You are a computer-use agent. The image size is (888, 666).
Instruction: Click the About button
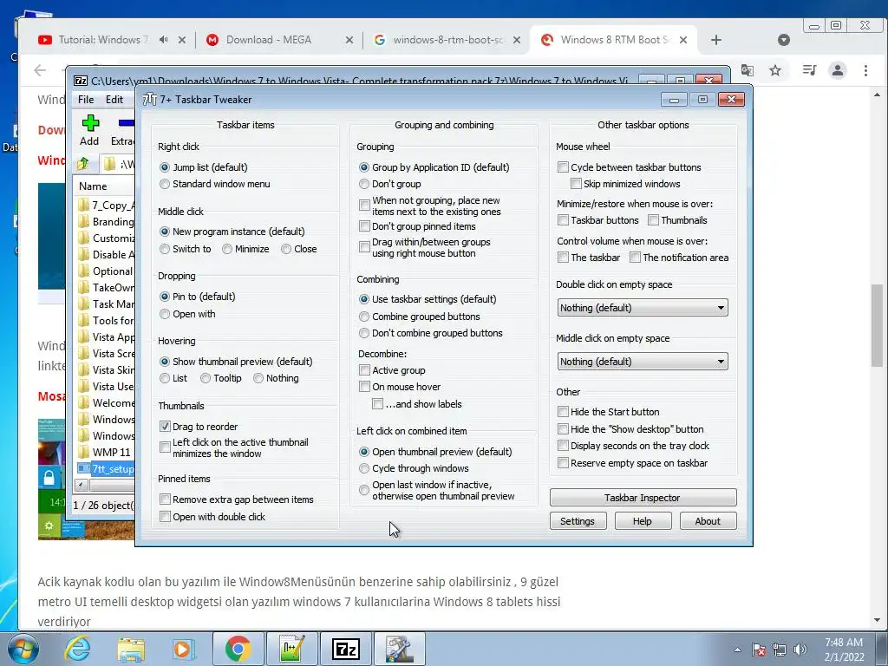pos(708,521)
